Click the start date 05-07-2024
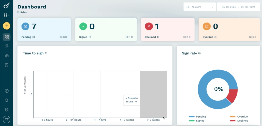The width and height of the screenshot is (262, 126). coord(229,7)
